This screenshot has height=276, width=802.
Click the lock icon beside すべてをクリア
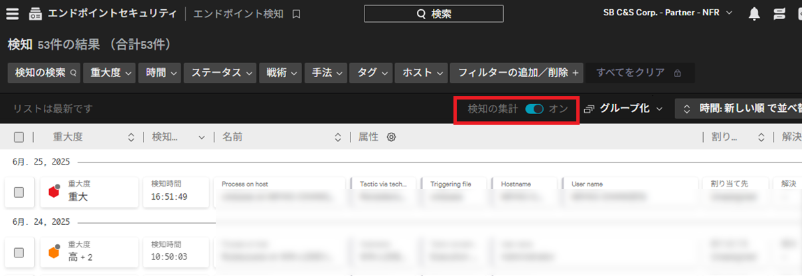click(677, 73)
